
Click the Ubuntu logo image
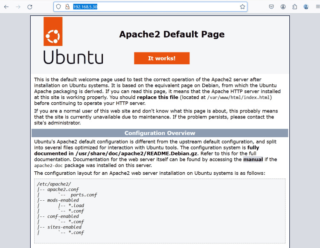pos(73,41)
